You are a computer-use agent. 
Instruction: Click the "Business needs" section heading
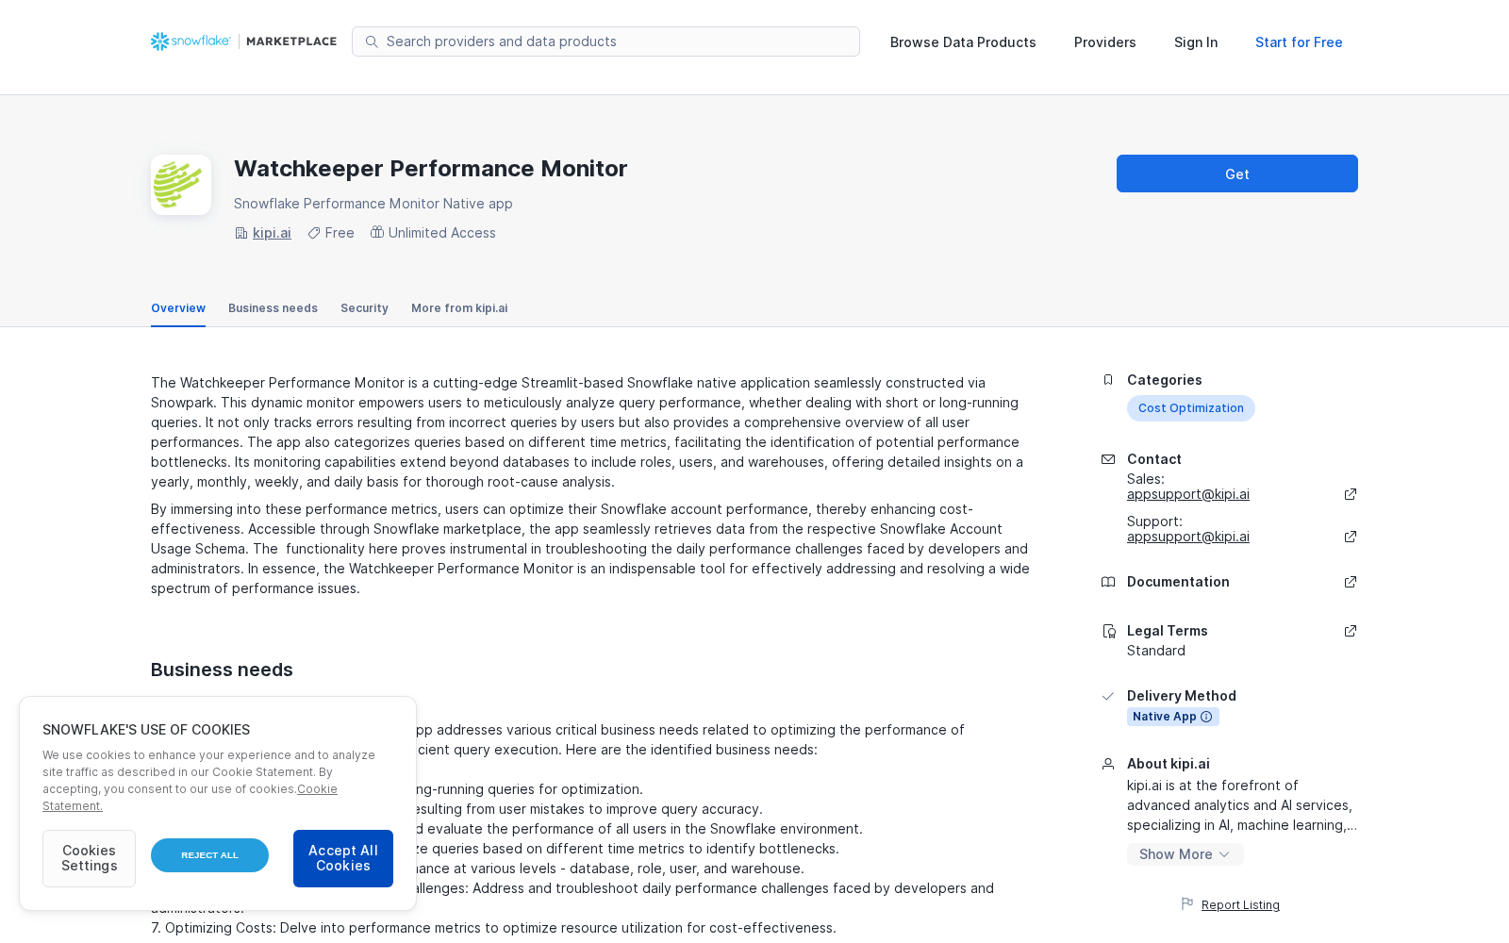[222, 670]
